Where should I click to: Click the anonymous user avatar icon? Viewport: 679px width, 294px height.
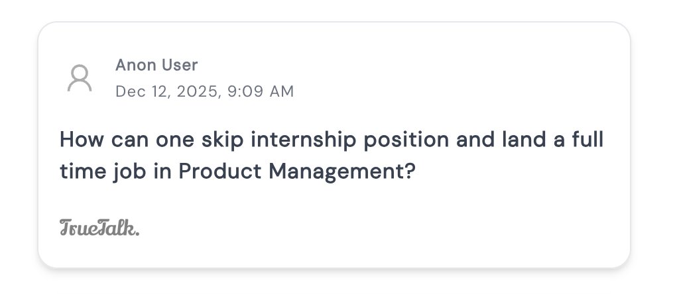80,78
